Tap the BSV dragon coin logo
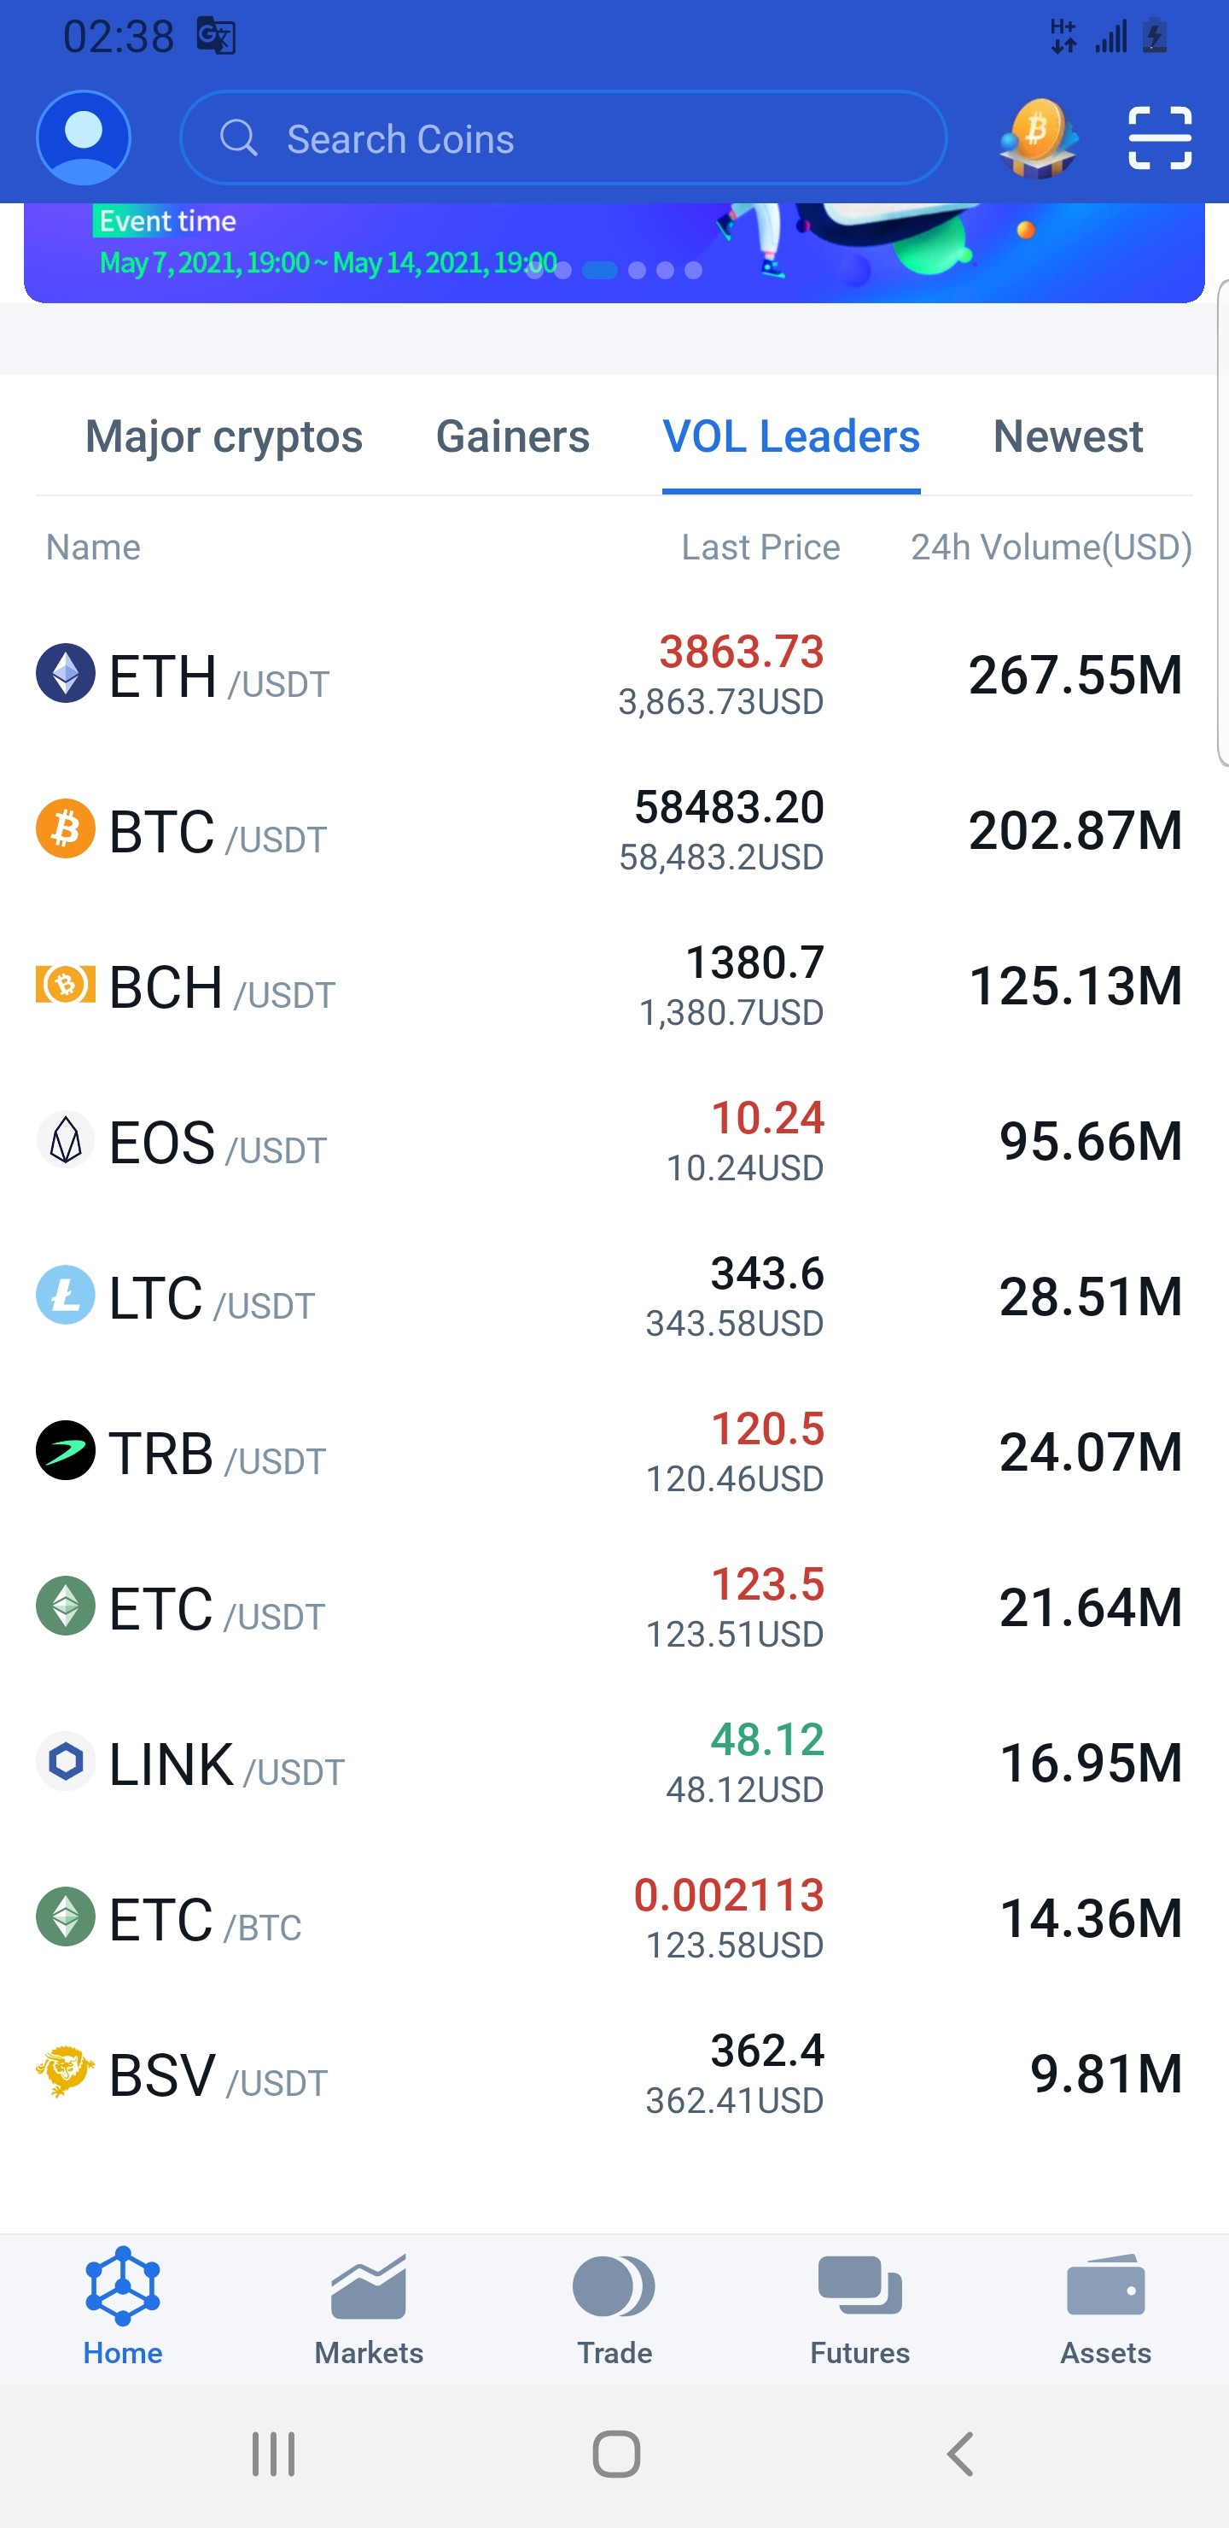Screen dimensions: 1229x2528 [66, 2072]
